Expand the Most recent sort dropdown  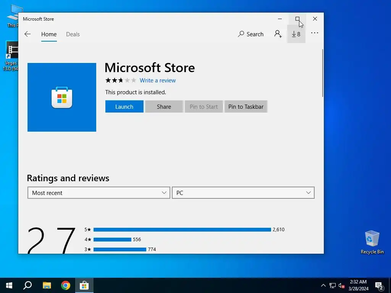[x=99, y=193]
